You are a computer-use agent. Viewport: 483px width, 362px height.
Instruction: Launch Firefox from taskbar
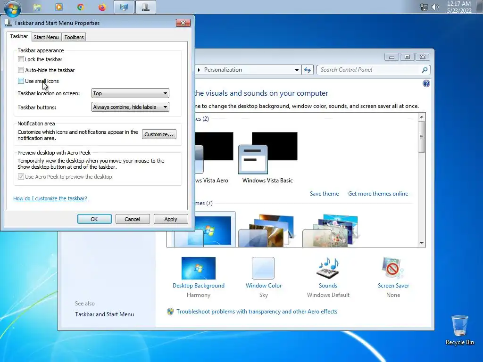tap(102, 7)
